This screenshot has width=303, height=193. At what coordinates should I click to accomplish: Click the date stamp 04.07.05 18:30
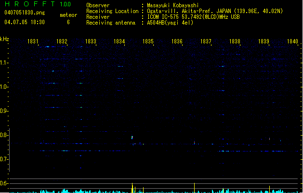(x=25, y=22)
